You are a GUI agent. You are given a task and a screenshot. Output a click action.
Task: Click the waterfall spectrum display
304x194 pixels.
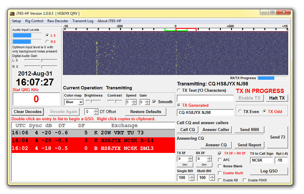coord(176,53)
